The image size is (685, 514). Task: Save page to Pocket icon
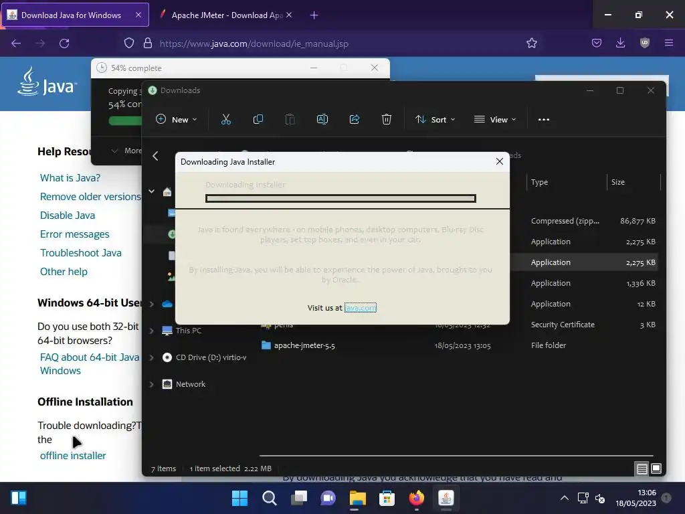tap(597, 43)
